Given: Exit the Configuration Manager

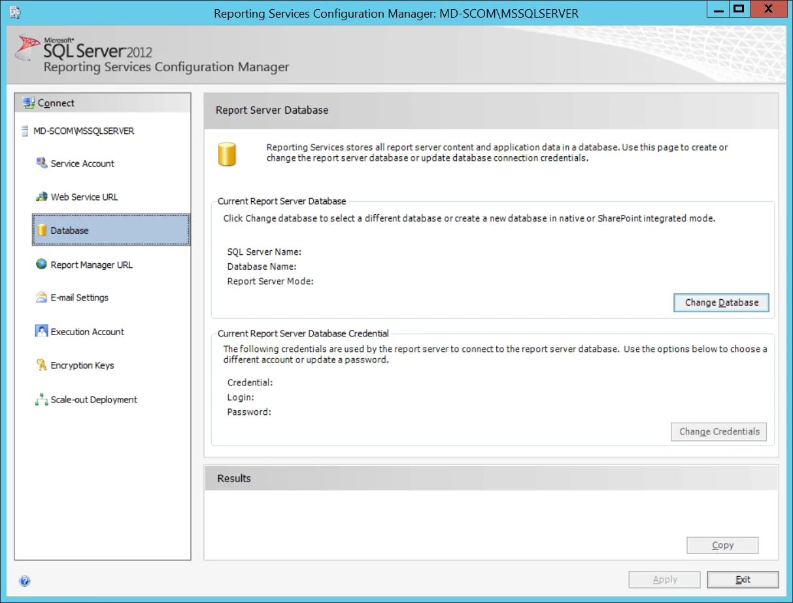Looking at the screenshot, I should [x=743, y=579].
